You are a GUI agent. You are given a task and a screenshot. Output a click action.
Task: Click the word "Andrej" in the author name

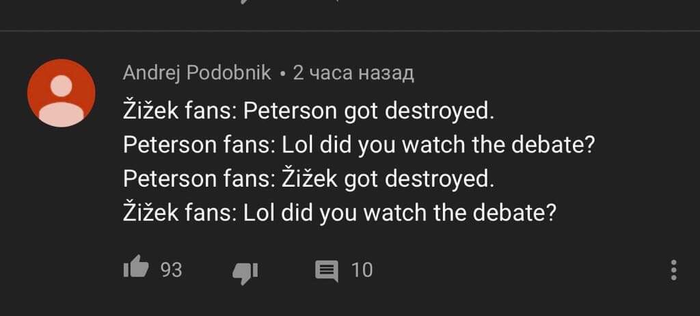151,74
